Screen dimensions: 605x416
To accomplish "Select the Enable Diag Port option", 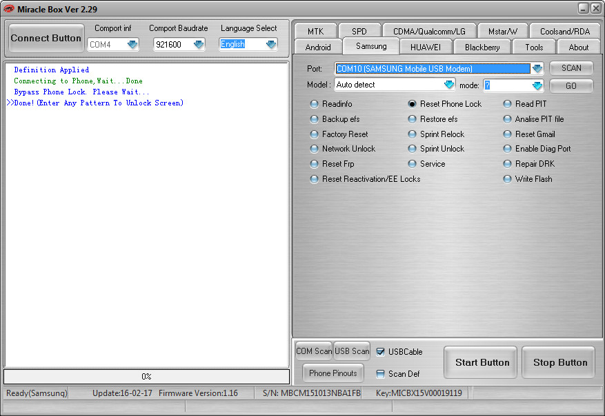I will [507, 149].
